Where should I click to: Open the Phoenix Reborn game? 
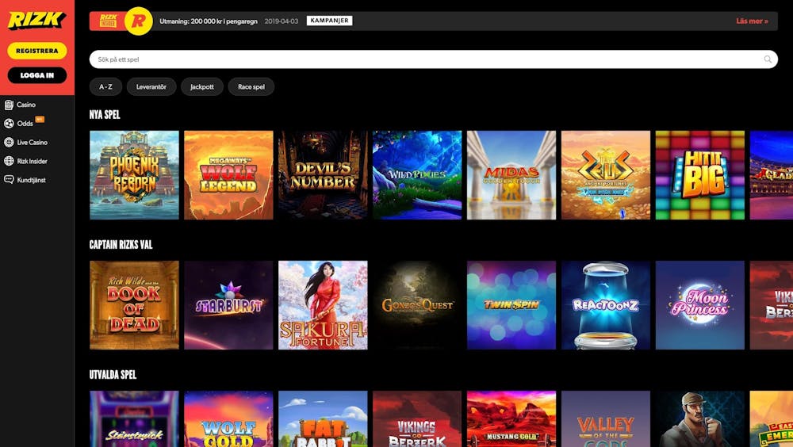pos(134,175)
